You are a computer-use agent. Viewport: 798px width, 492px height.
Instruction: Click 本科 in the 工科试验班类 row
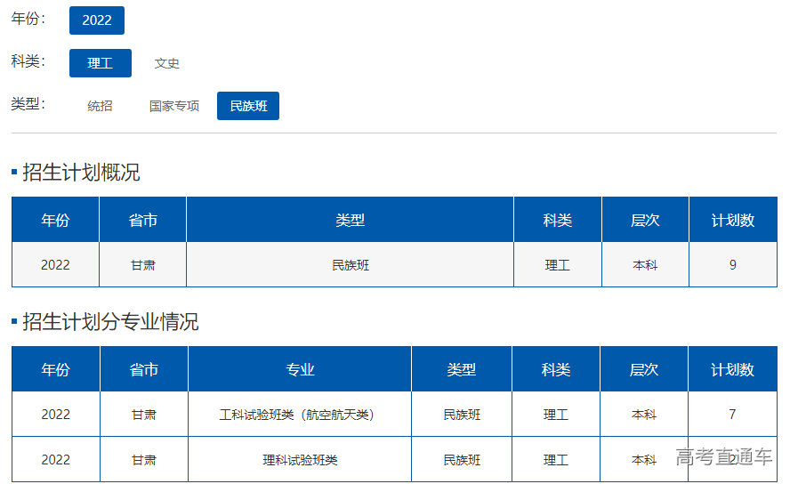tap(644, 415)
